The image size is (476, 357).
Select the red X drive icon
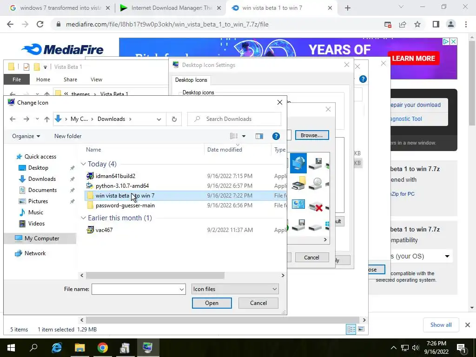[x=316, y=207]
